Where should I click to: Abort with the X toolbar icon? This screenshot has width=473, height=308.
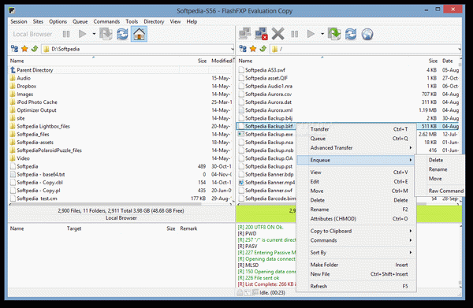[277, 34]
